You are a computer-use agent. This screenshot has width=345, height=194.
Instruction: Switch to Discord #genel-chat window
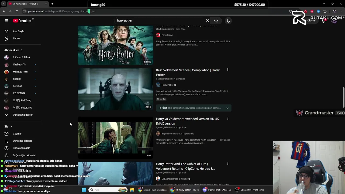[x=217, y=190]
